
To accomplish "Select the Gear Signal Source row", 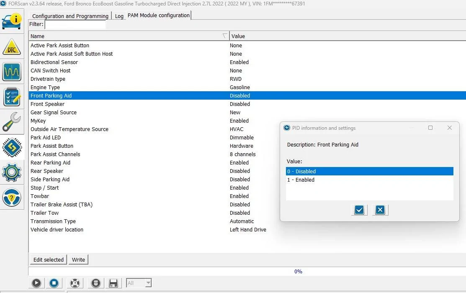I will [247, 112].
